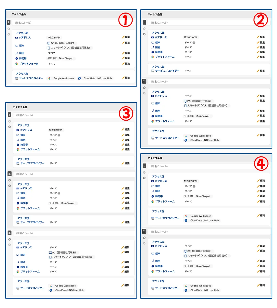277x308 pixels.
Task: Click rule 3 move-down arrow in panel ③
Action: click(10, 245)
